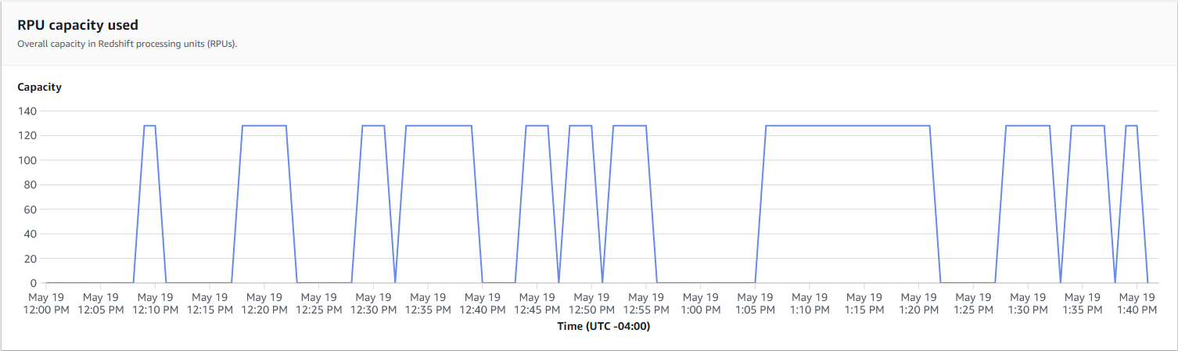Select the "May 19 1:05 PM" time label
Screen dimensions: 1178x351
tap(755, 303)
